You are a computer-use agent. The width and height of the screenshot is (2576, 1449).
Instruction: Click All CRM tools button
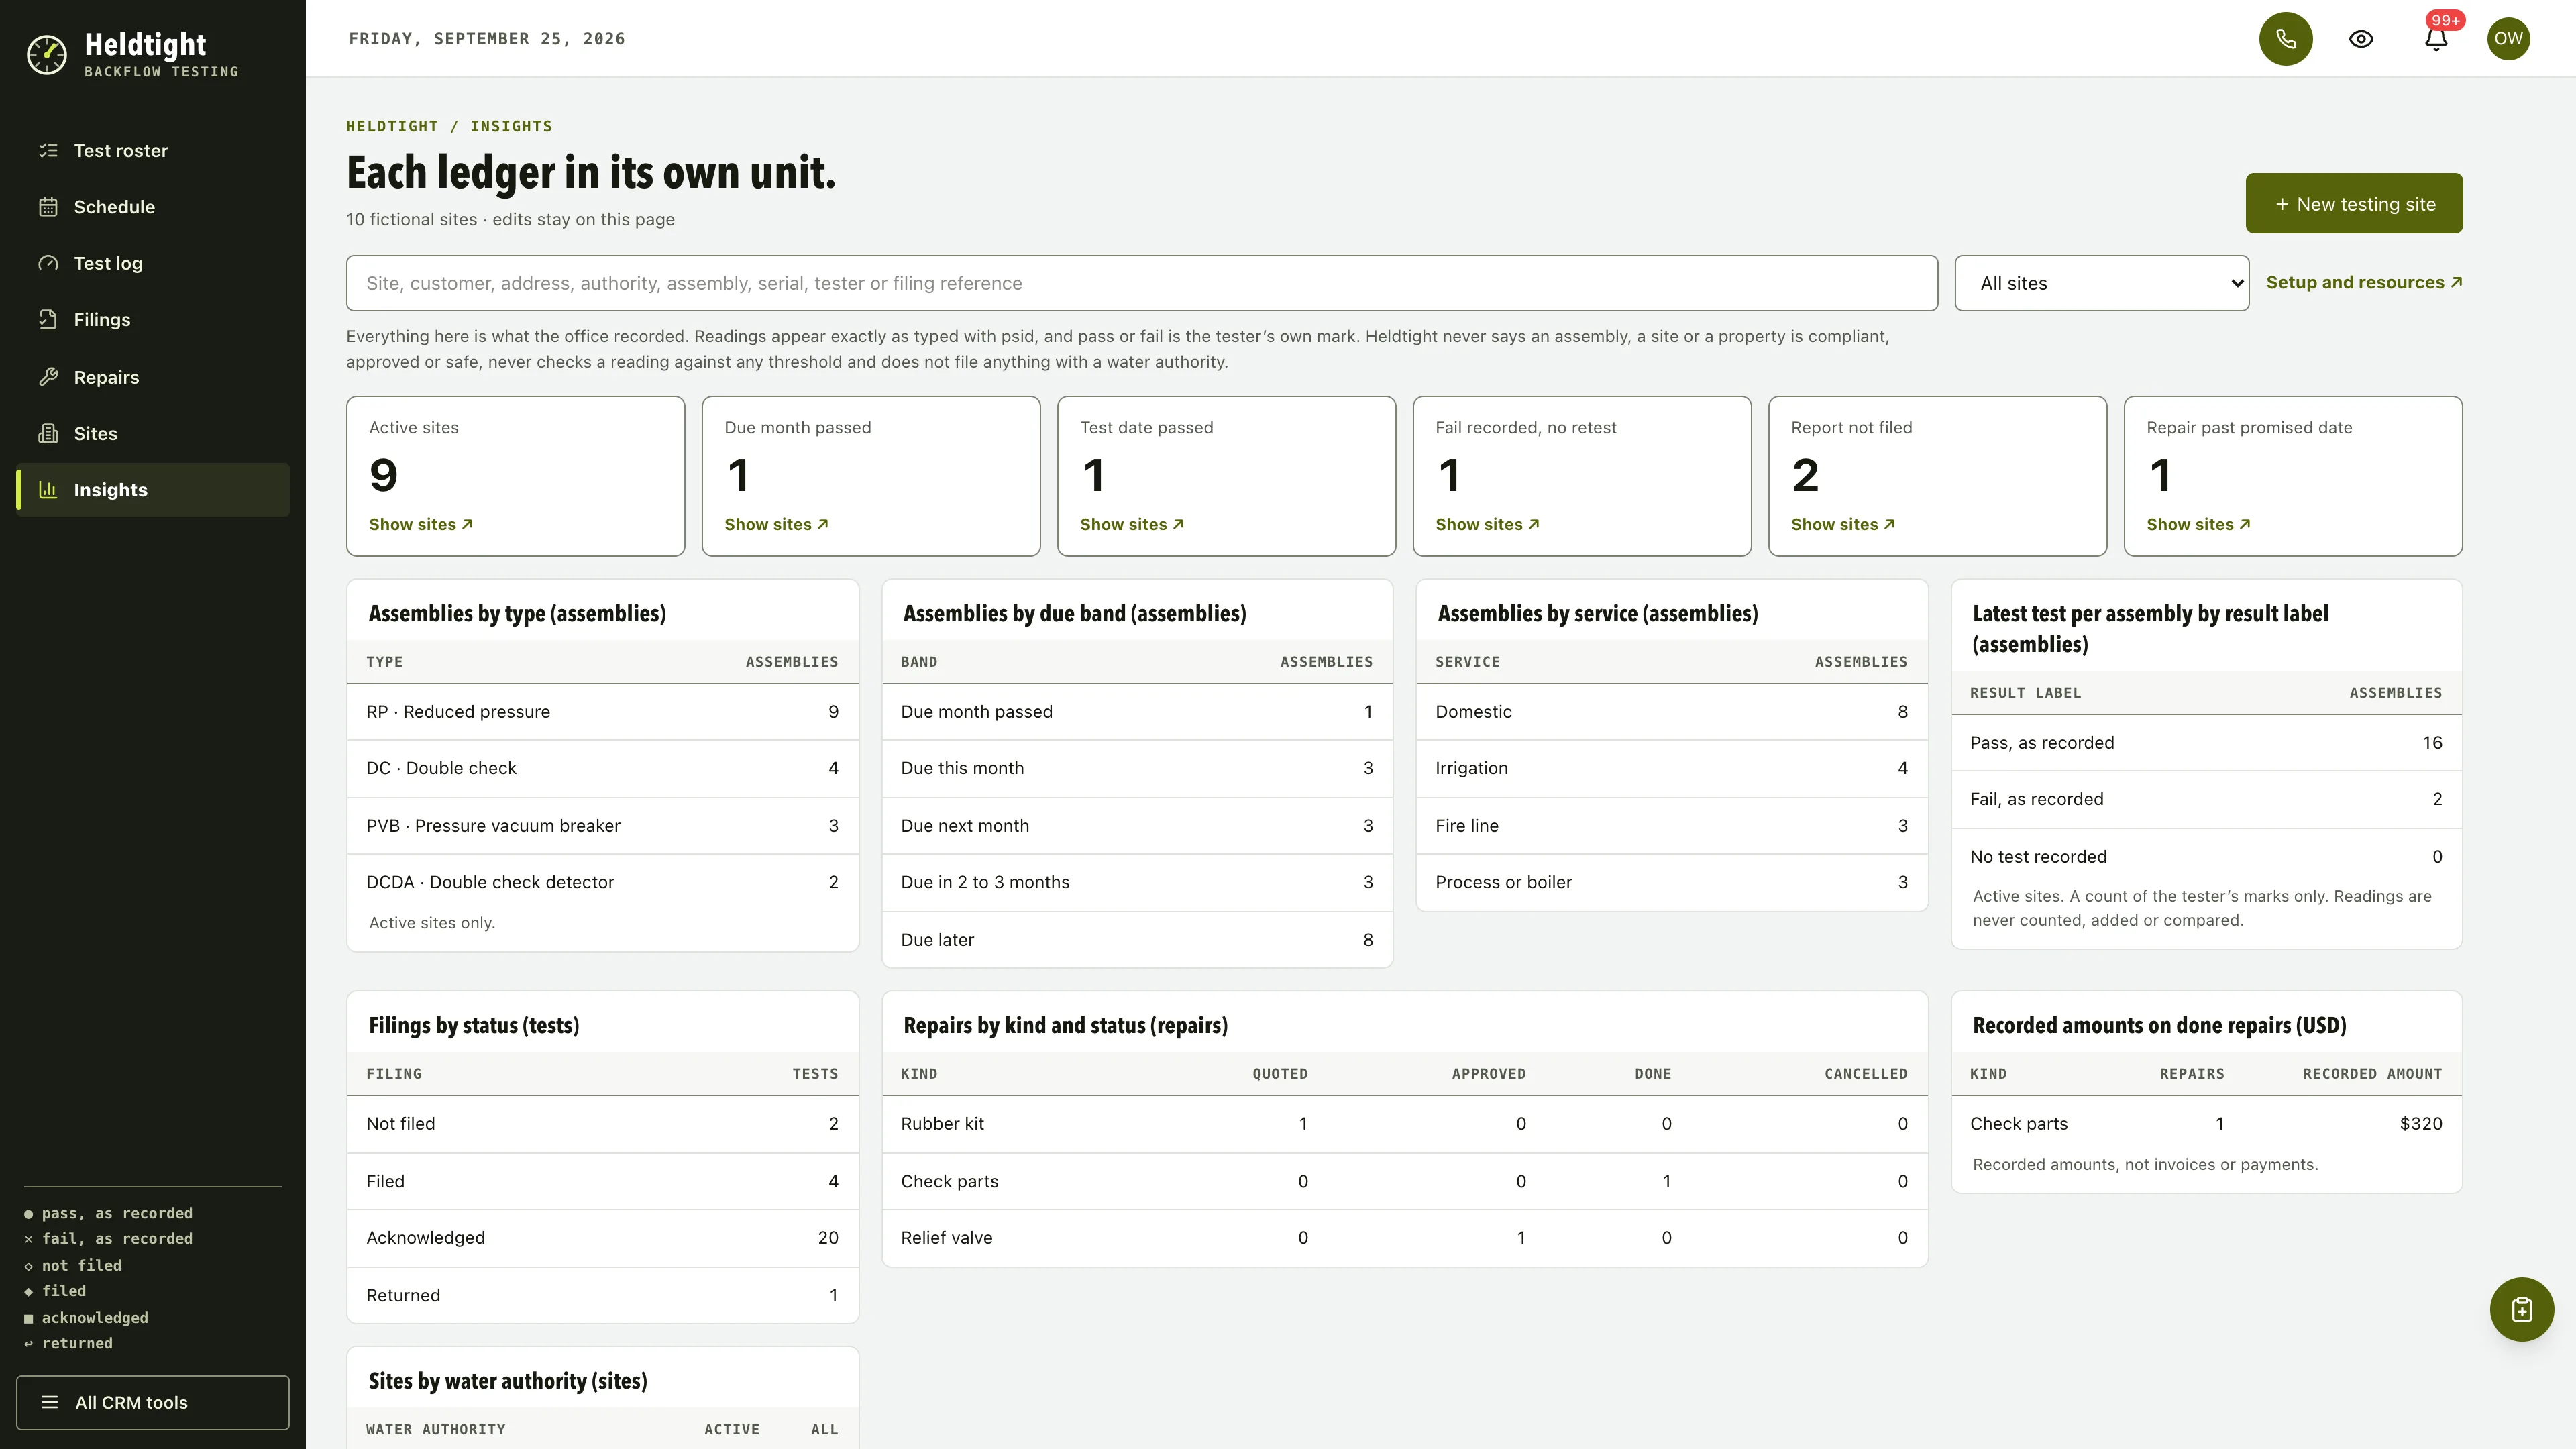pyautogui.click(x=153, y=1402)
